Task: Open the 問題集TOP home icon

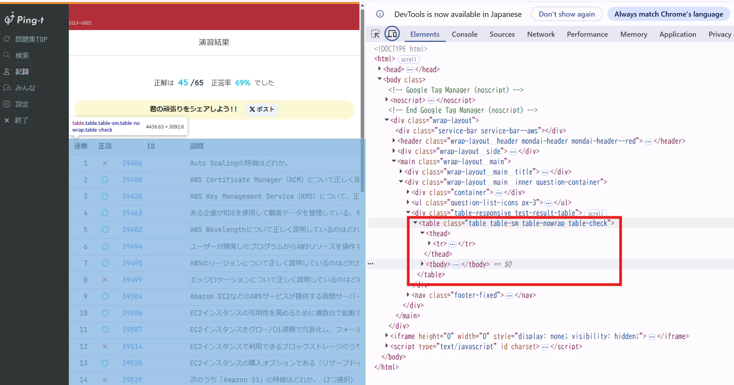Action: (x=7, y=39)
